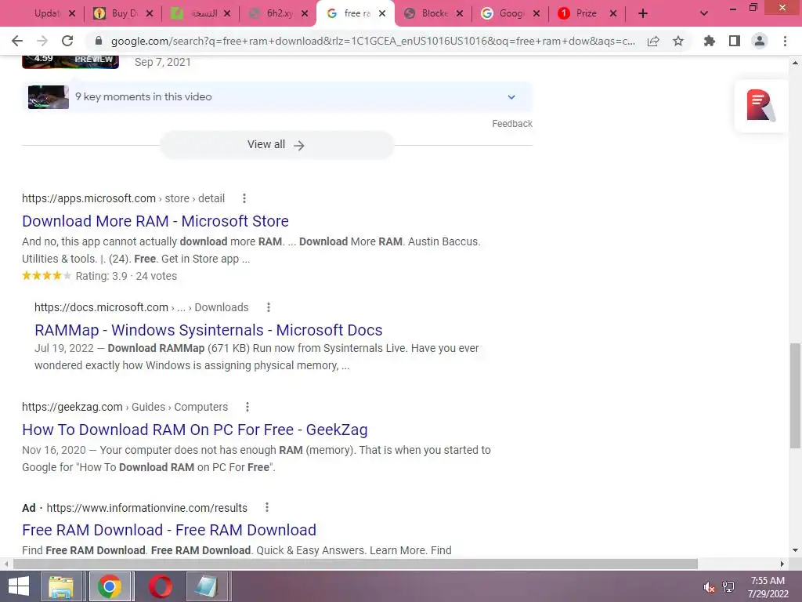
Task: Click the scroll up arrow
Action: 795,63
